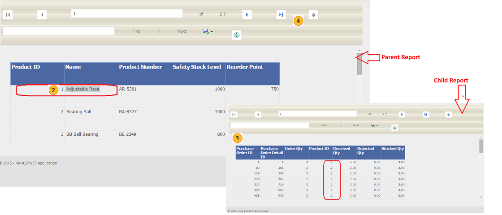The width and height of the screenshot is (502, 215).
Task: Go to first page in parent report
Action: (x=8, y=15)
